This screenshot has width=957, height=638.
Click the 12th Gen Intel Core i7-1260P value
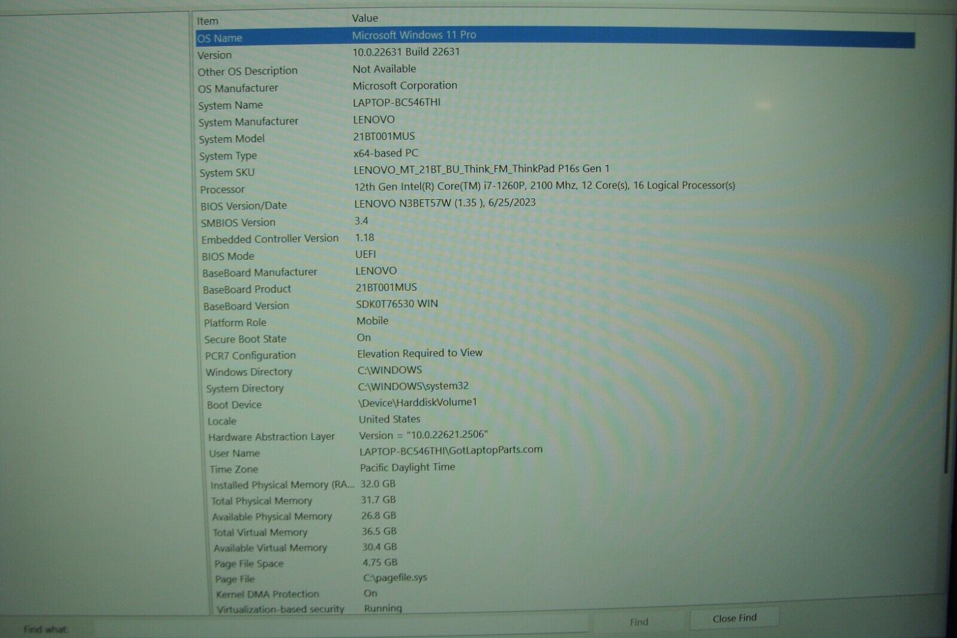click(544, 186)
